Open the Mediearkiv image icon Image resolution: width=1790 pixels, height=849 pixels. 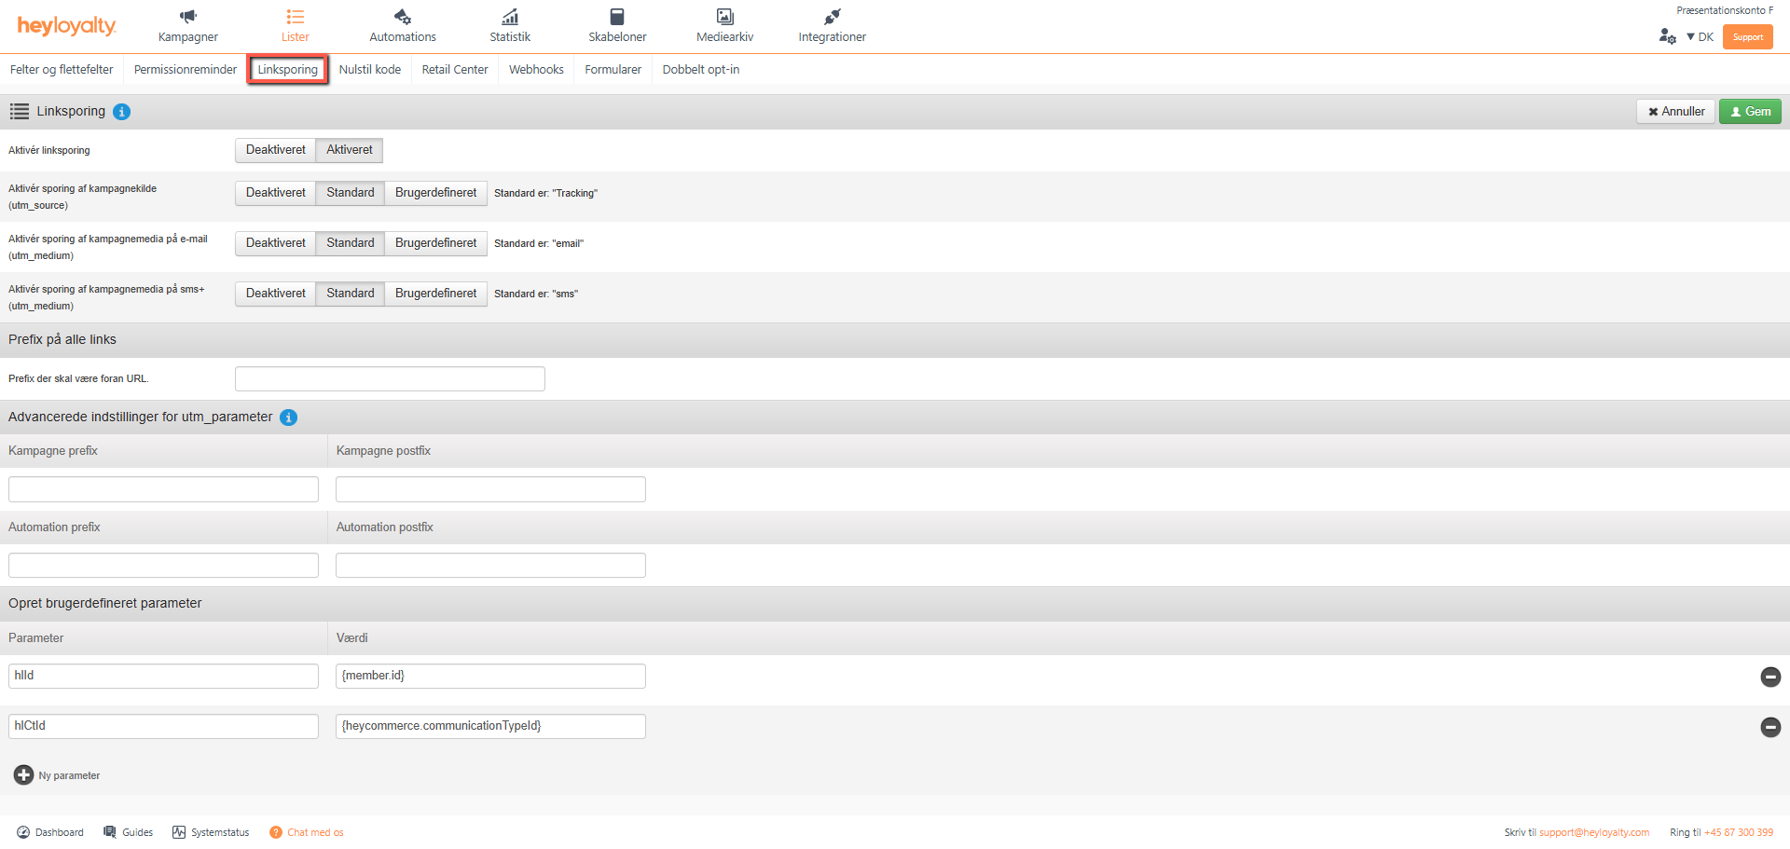pos(724,17)
